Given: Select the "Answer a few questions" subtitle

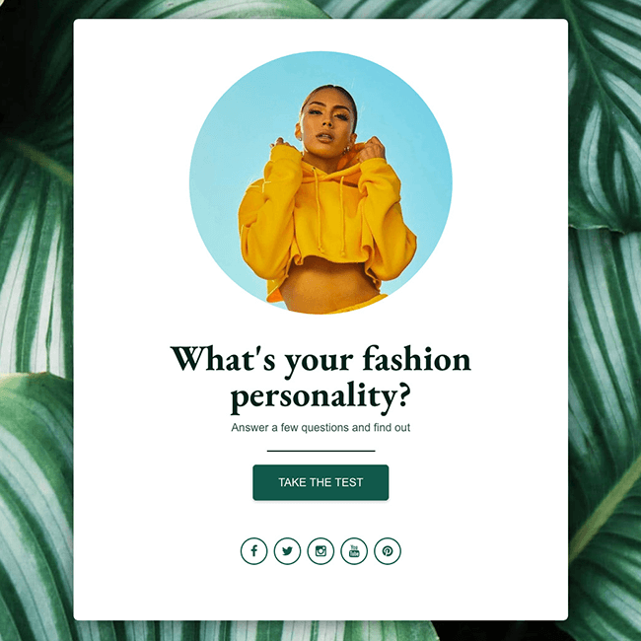Looking at the screenshot, I should [320, 428].
